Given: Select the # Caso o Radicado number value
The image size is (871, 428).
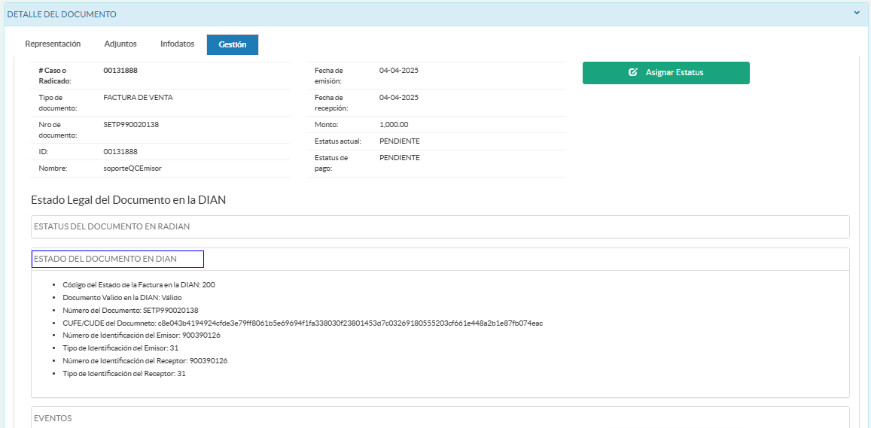Looking at the screenshot, I should point(120,71).
